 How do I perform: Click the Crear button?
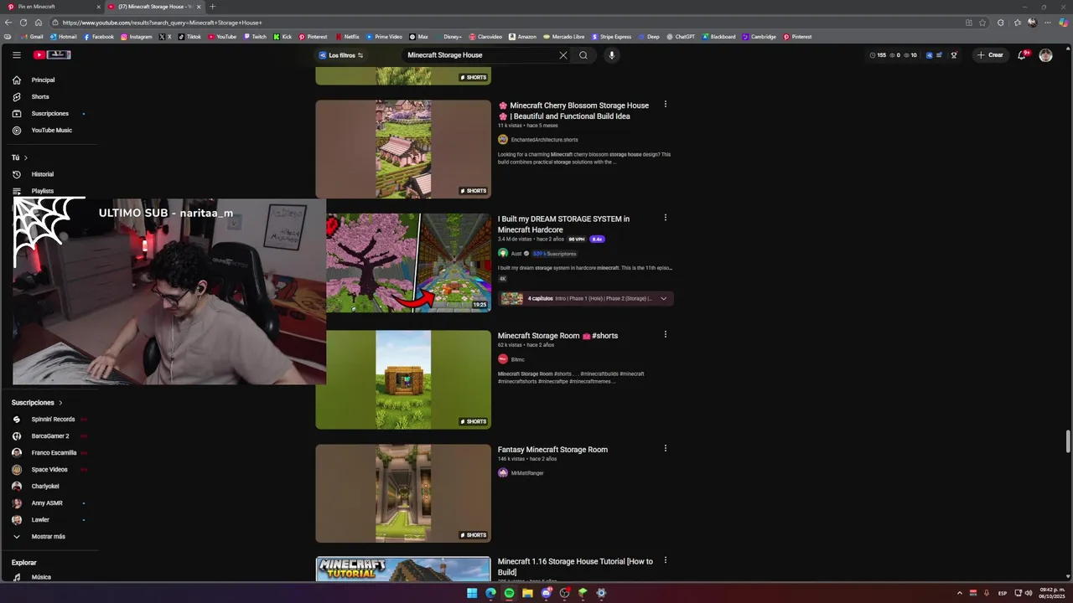point(990,55)
